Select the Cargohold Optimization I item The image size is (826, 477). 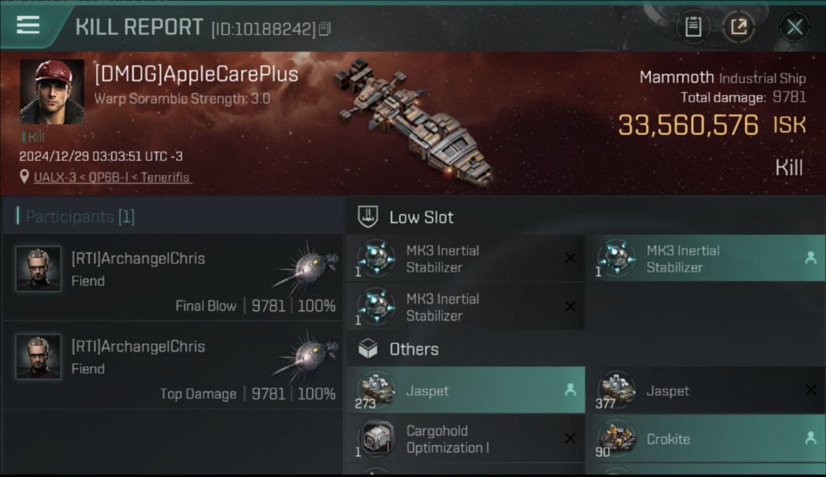point(465,439)
